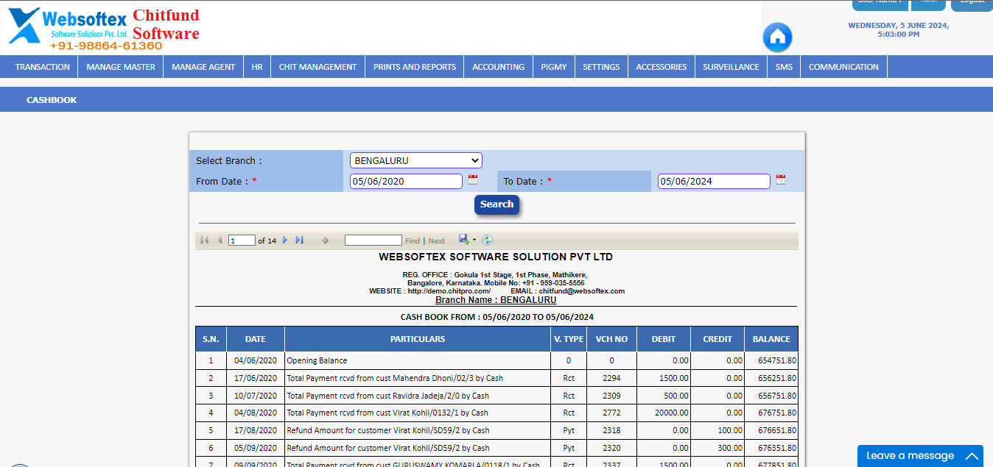The width and height of the screenshot is (993, 467).
Task: Click the Branch Name : BENGALURU heading
Action: [x=496, y=300]
